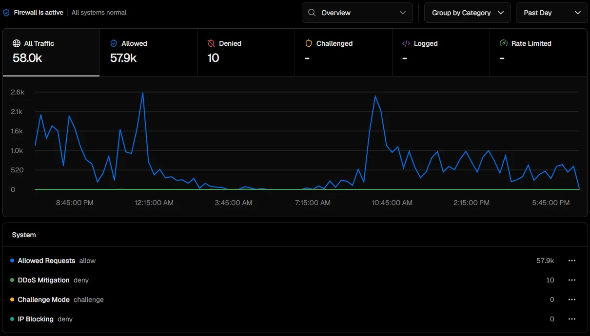Click the 2:15:00 PM axis label
Viewport: 590px width, 336px height.
coord(472,203)
